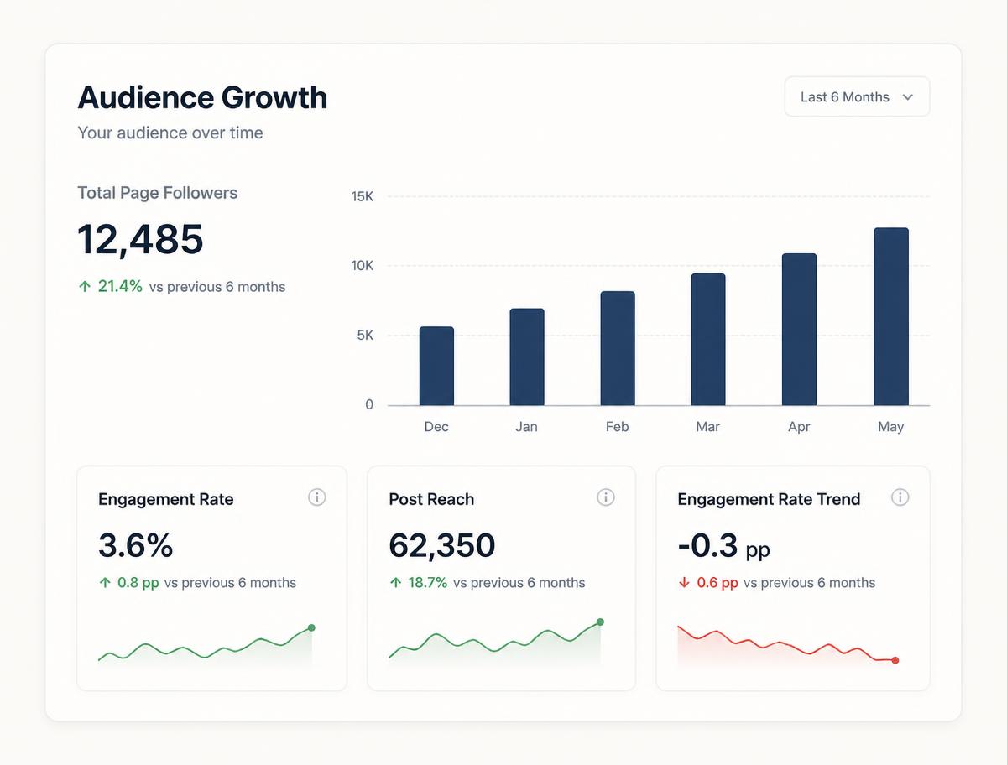Click the 3.6% engagement rate value
The height and width of the screenshot is (765, 1007).
pos(136,545)
